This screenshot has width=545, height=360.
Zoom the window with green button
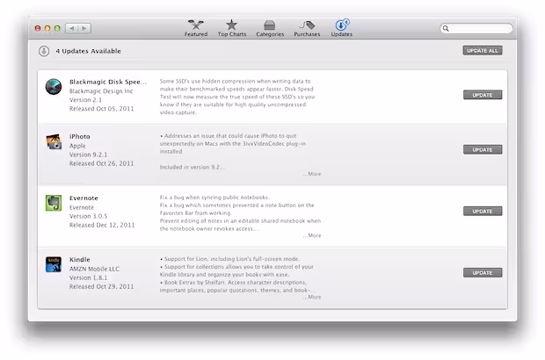[x=57, y=28]
